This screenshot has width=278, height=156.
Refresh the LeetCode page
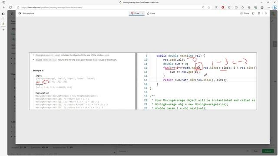tap(10, 7)
